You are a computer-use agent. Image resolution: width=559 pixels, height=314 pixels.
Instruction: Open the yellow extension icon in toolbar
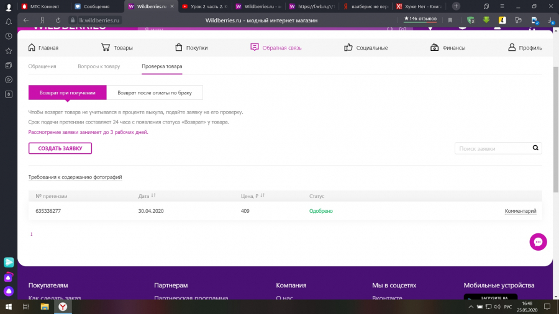(502, 20)
